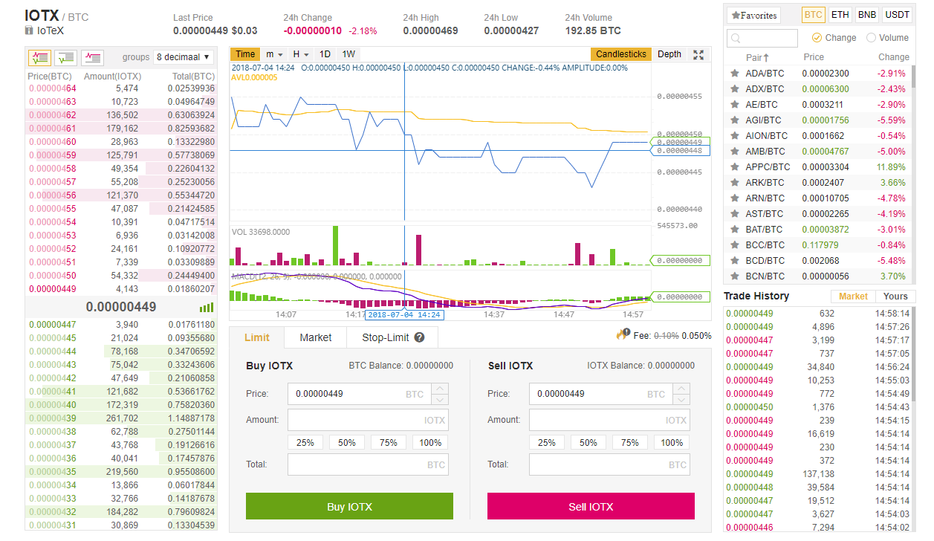Click the green Buy IOTX button

(349, 507)
